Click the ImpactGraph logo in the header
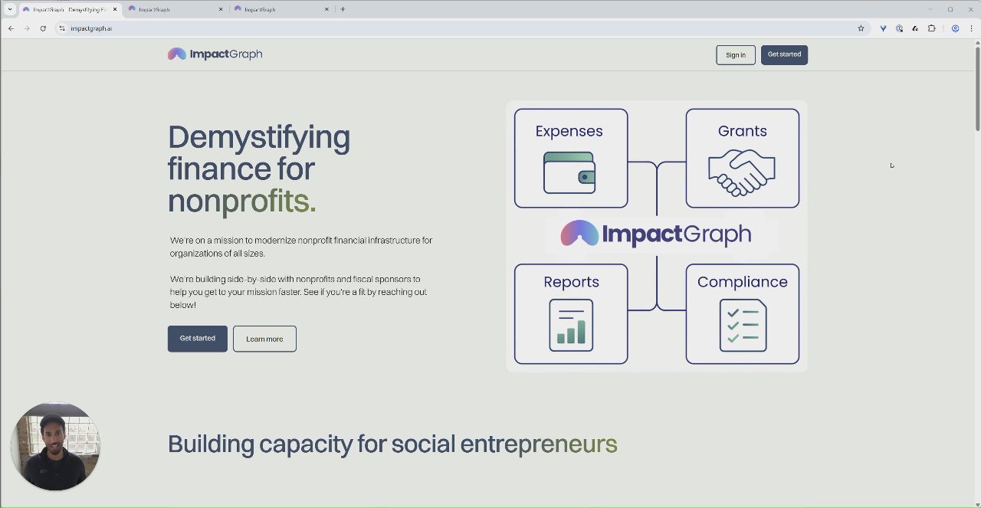The width and height of the screenshot is (981, 508). pos(215,54)
